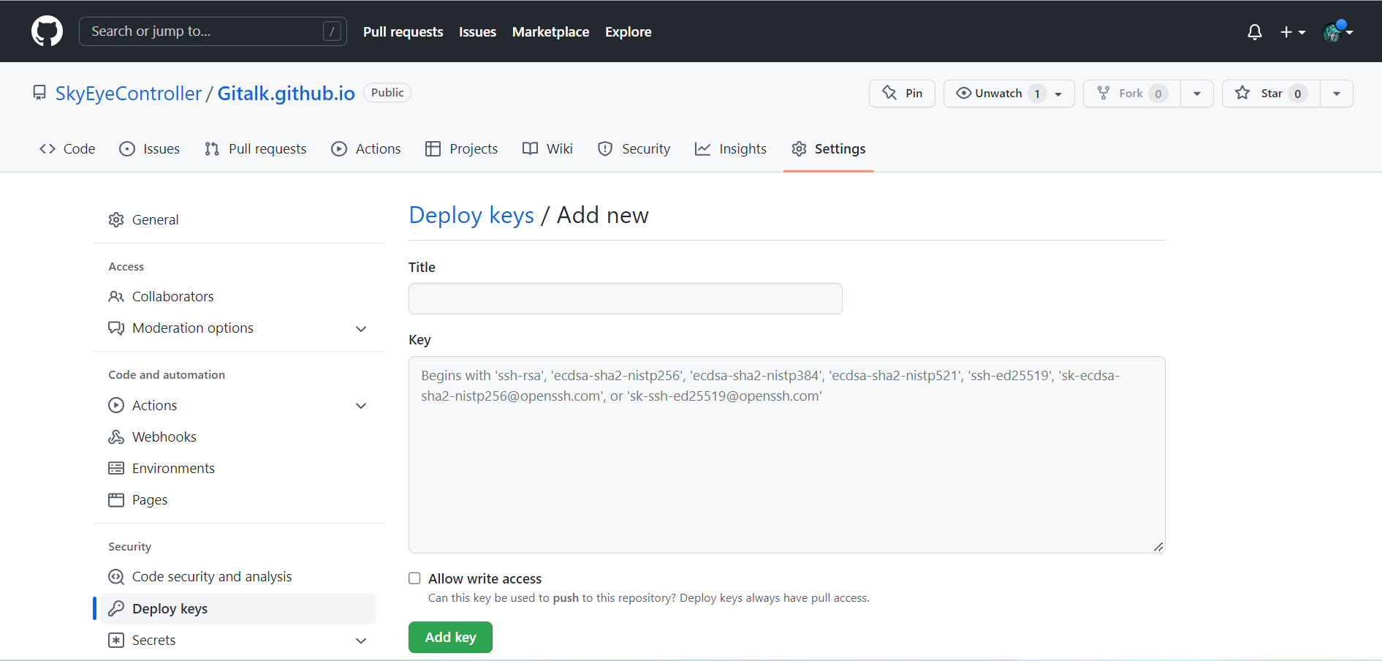Open SkyEyeController owner profile link
Viewport: 1382px width, 661px height.
(128, 94)
